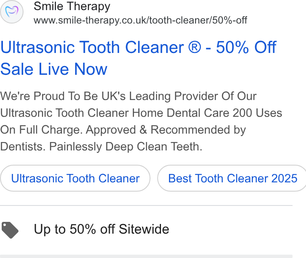306x258 pixels.
Task: Click the Painlessly Deep Clean Teeth sentence
Action: point(126,147)
